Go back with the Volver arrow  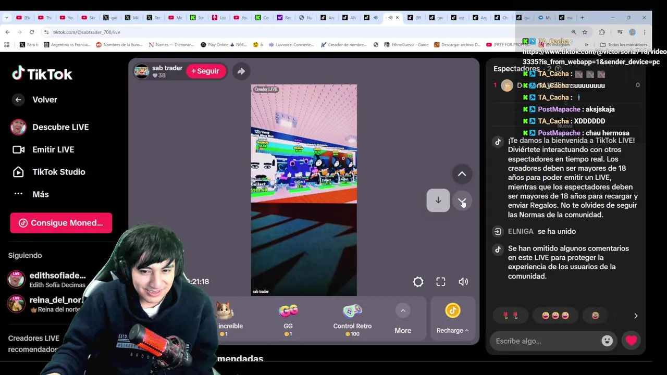pyautogui.click(x=18, y=99)
